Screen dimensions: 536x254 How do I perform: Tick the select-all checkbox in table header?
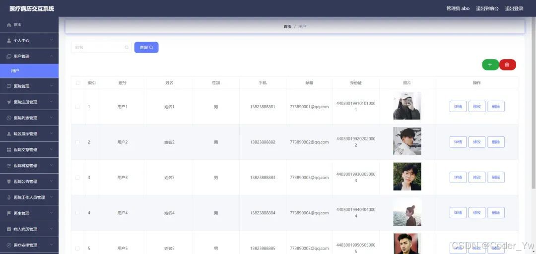[x=78, y=83]
